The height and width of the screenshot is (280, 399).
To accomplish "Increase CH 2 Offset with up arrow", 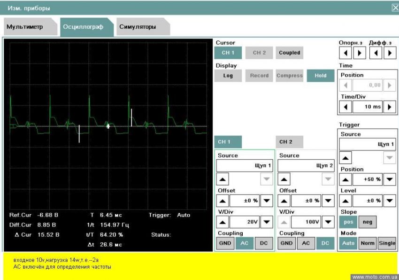I will pos(284,201).
